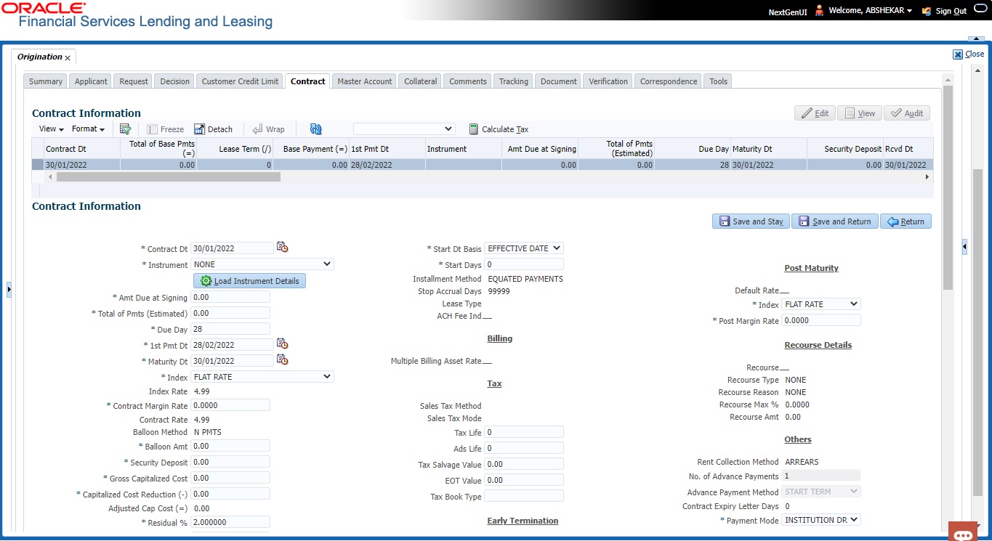The width and height of the screenshot is (992, 541).
Task: Click the Amt Due at Signing field
Action: pyautogui.click(x=230, y=297)
